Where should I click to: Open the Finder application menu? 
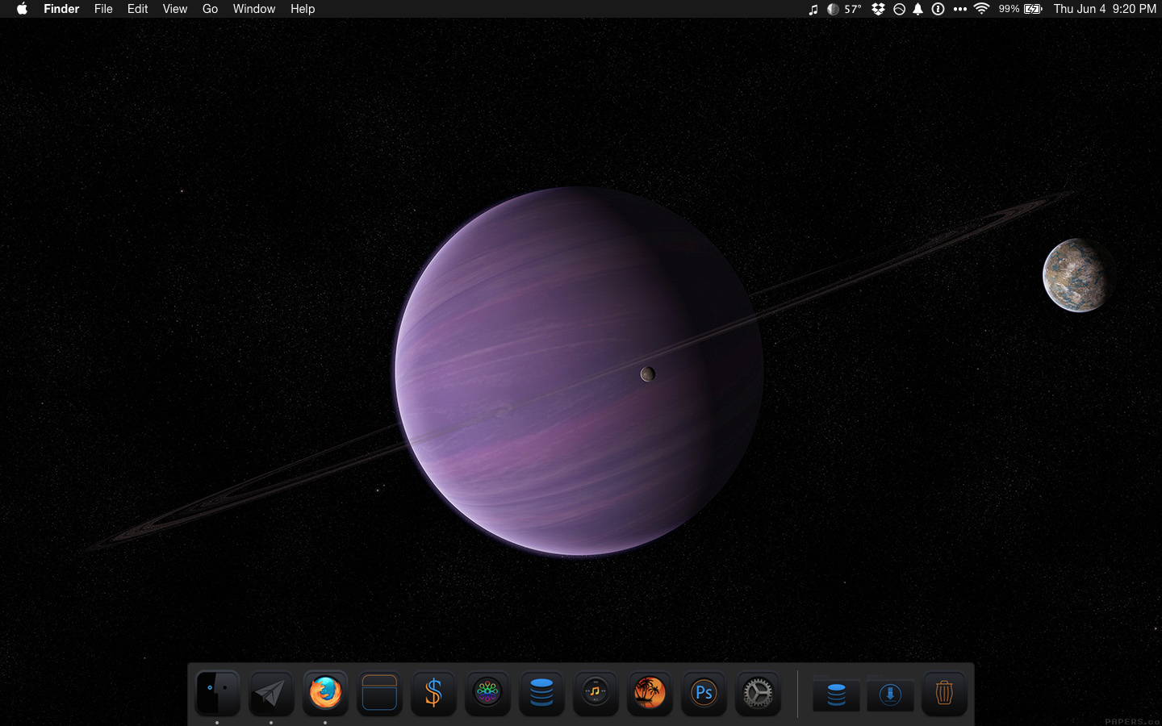coord(61,9)
